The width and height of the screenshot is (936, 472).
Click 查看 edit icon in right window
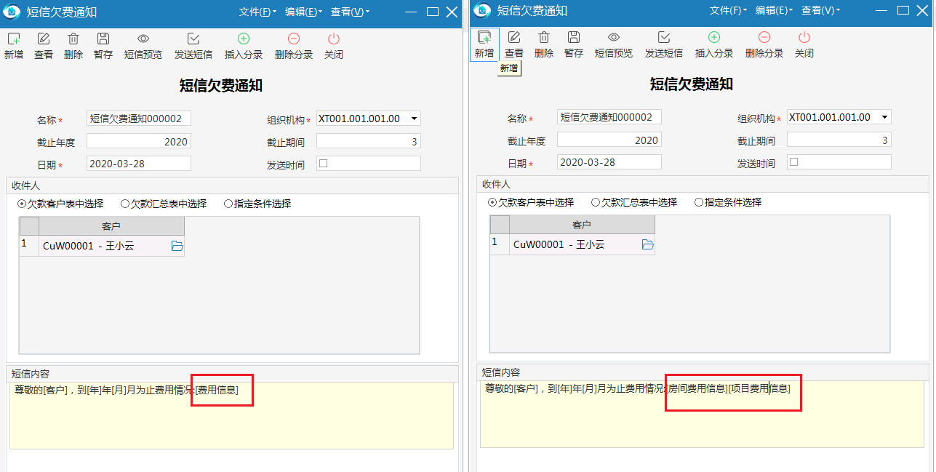[x=514, y=37]
